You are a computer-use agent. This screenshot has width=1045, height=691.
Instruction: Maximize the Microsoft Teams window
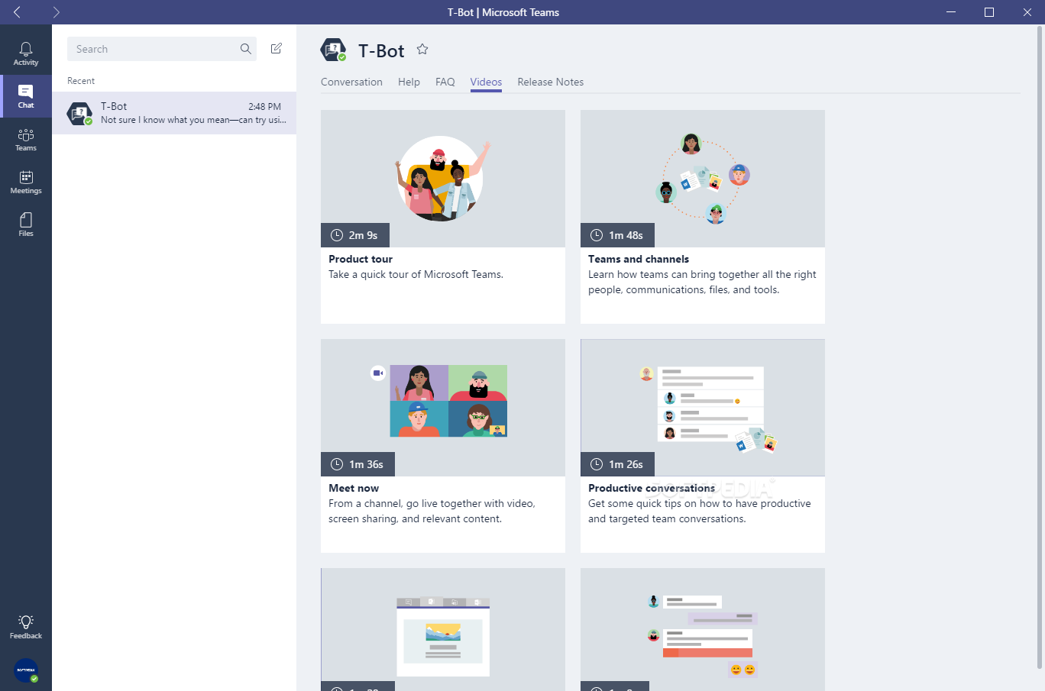(x=989, y=12)
